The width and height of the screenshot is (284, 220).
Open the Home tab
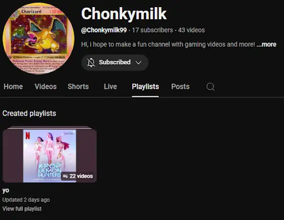[x=13, y=87]
